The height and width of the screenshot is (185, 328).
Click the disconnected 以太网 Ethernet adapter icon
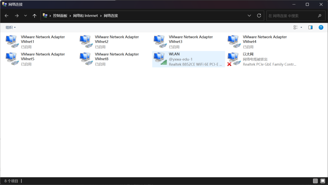pos(234,59)
